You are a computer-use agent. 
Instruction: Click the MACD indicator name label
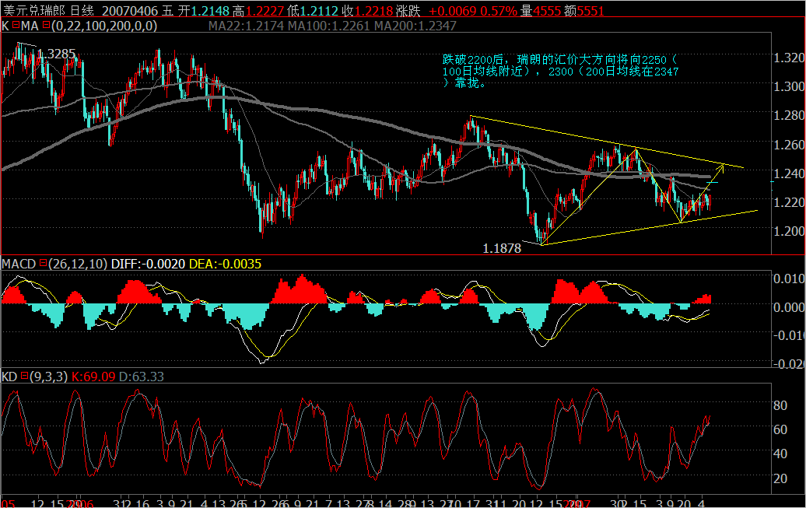(19, 264)
